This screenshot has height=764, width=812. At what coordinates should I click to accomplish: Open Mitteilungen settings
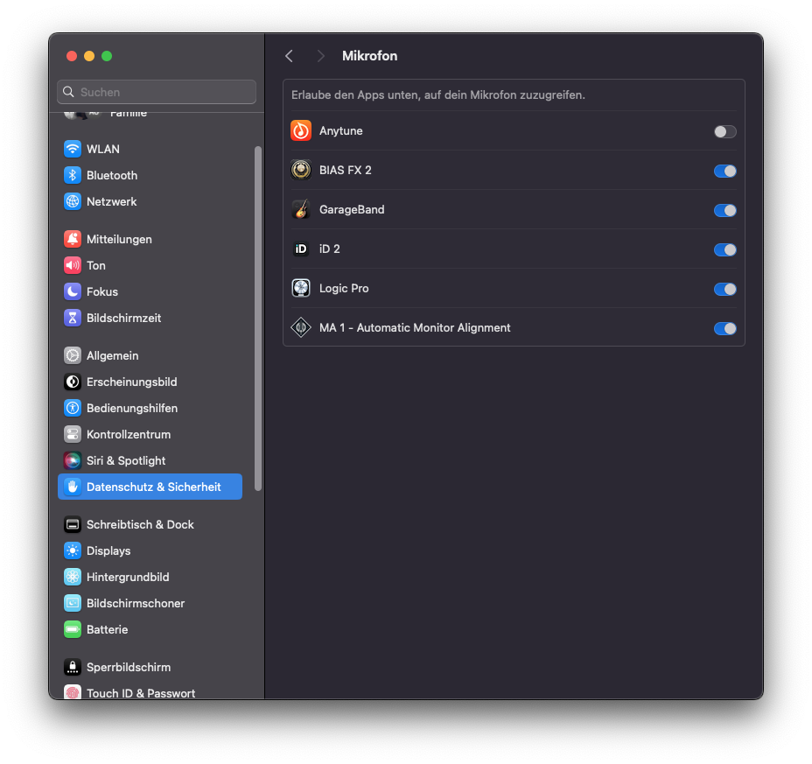pyautogui.click(x=150, y=239)
